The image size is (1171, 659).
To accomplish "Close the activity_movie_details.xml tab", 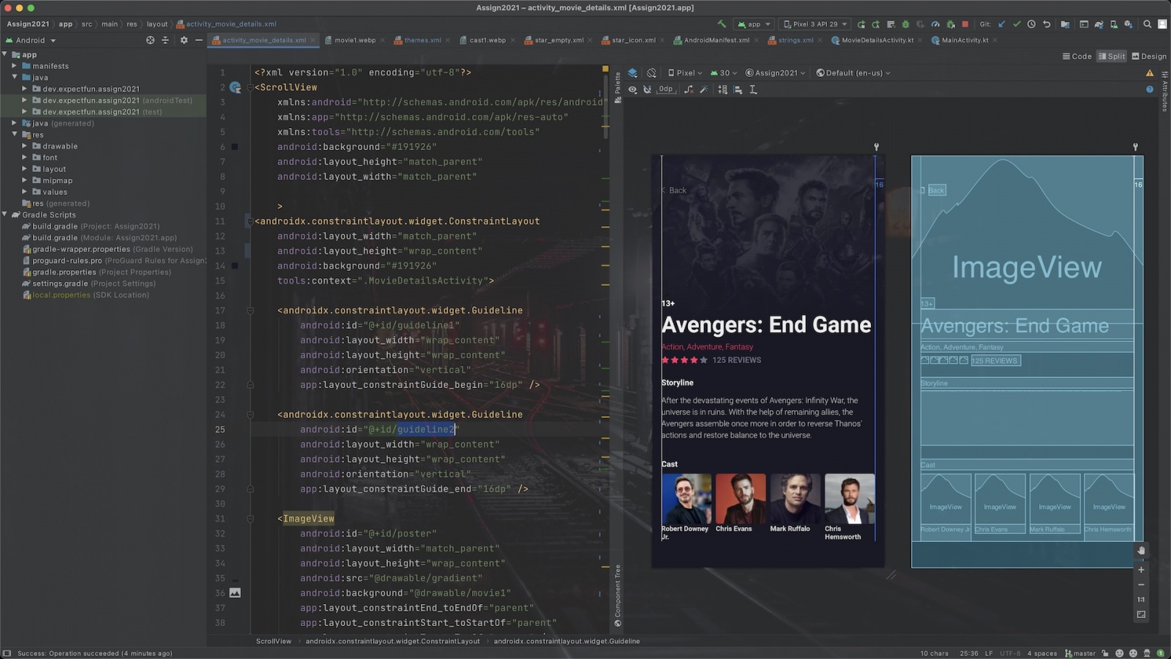I will click(x=313, y=40).
